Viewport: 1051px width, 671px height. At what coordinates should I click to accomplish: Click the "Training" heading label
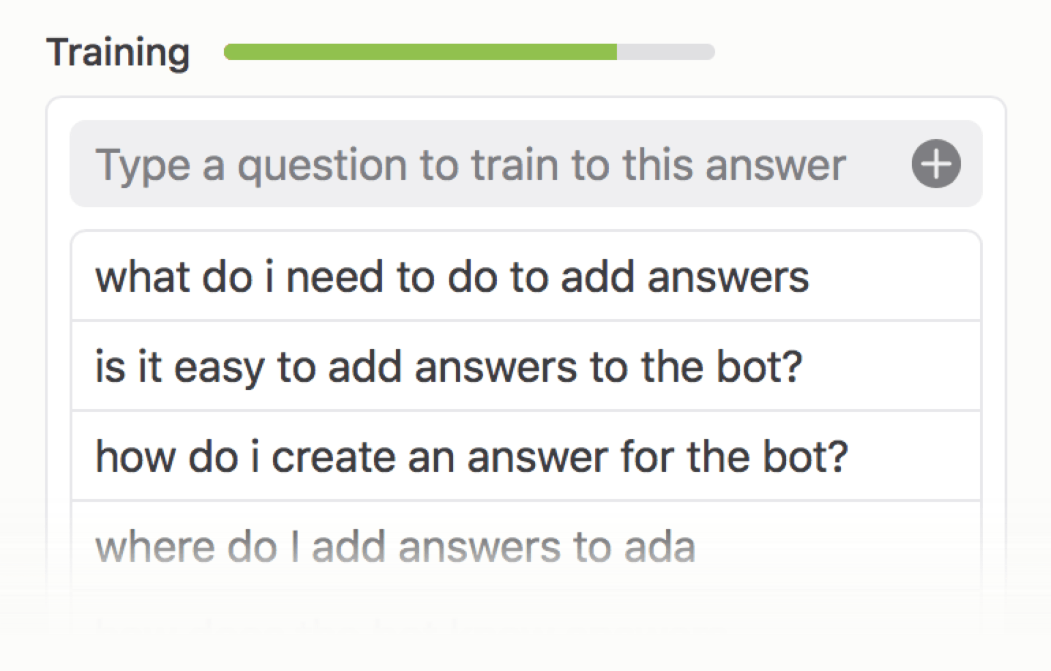point(118,53)
